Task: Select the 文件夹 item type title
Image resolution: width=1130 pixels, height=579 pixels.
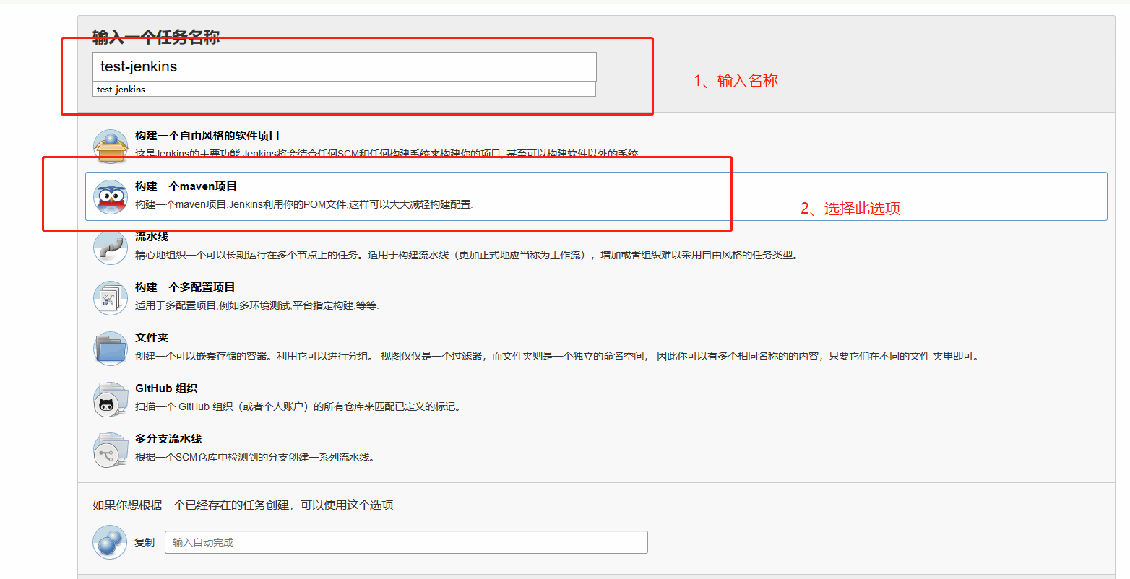Action: tap(152, 338)
